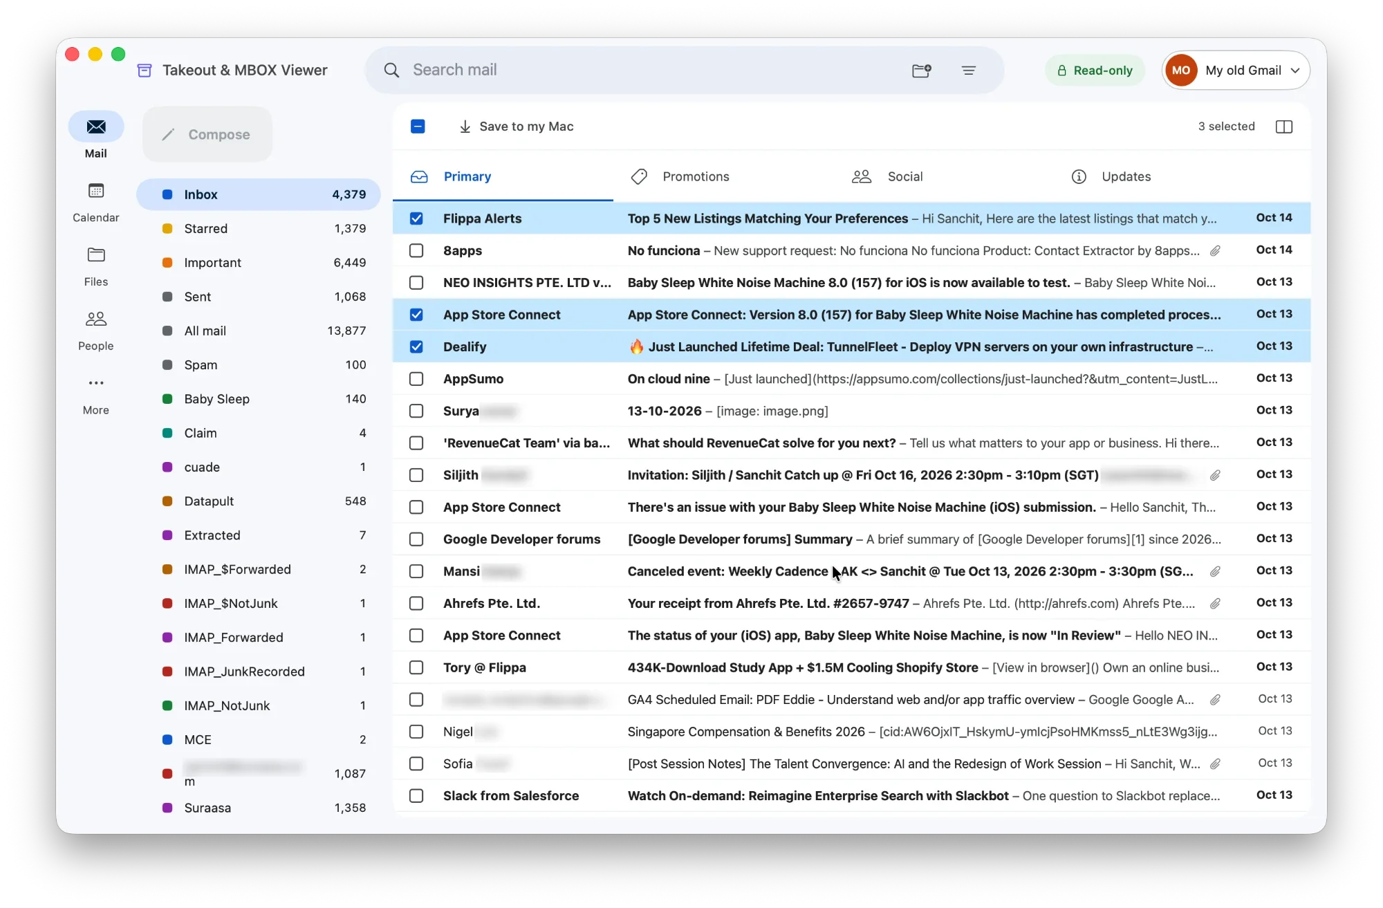The image size is (1383, 908).
Task: Click the search filter options icon
Action: coord(969,71)
